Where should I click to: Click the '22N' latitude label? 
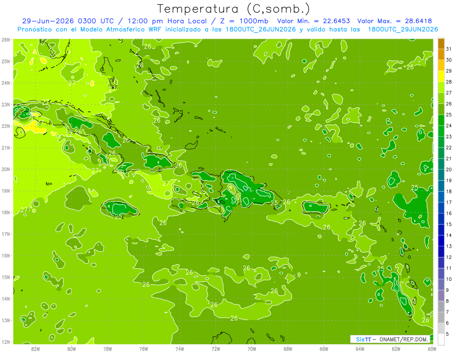pos(6,126)
